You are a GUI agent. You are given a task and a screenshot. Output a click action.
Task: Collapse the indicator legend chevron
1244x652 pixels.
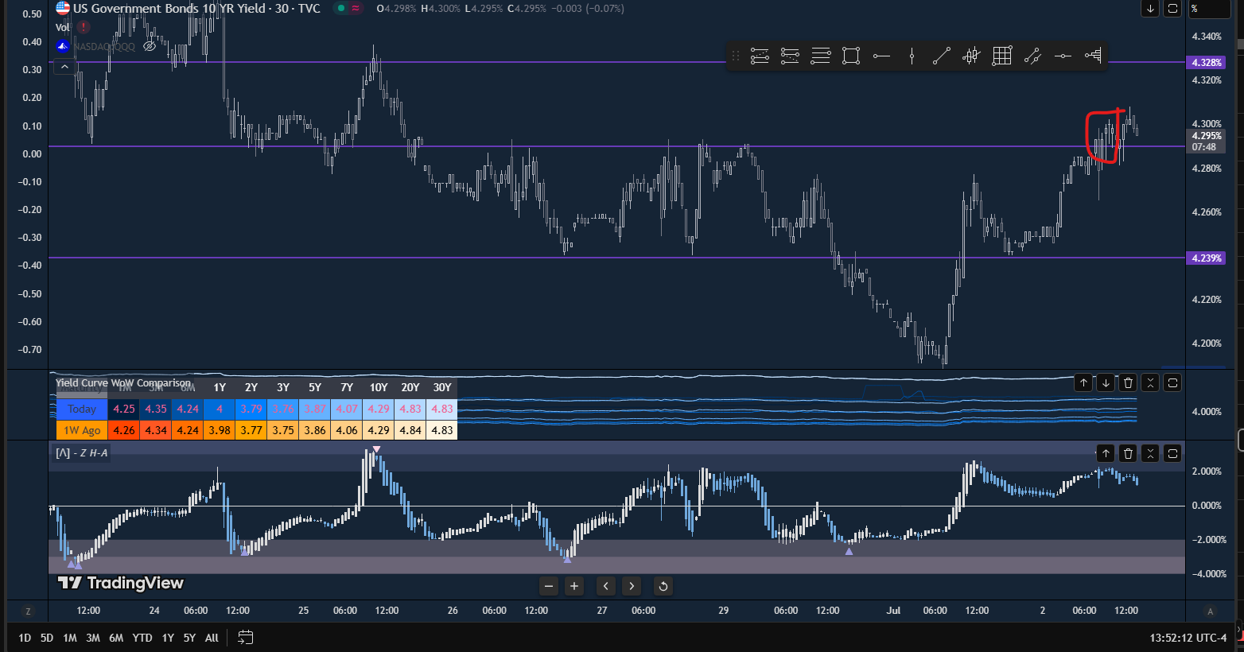pos(64,67)
